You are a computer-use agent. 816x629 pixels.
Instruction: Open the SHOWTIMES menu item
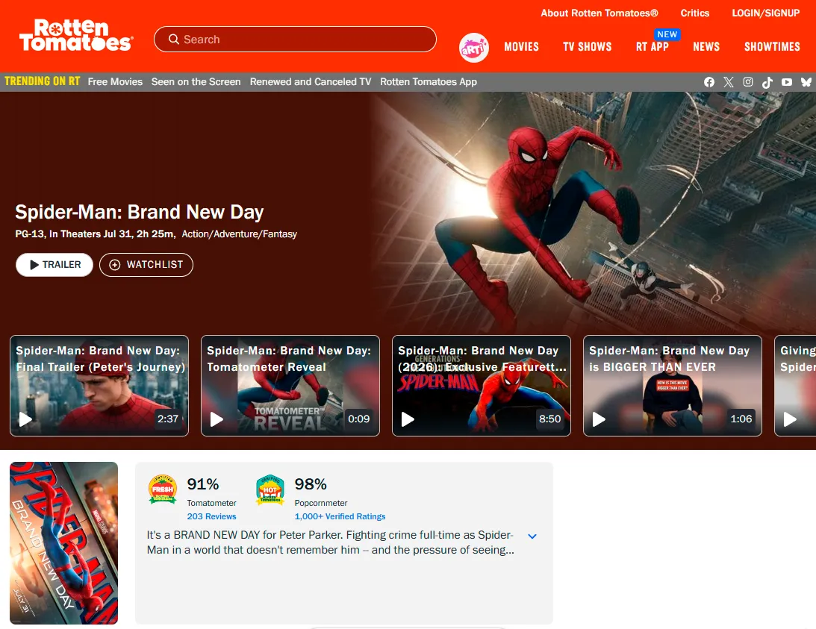tap(772, 47)
